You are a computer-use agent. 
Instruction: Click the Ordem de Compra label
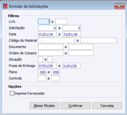[22, 53]
